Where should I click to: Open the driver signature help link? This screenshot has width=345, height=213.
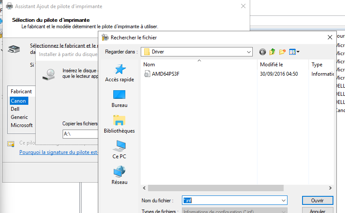click(59, 152)
